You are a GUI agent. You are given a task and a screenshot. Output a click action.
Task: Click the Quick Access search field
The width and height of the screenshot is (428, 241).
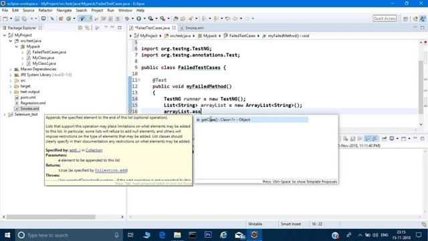click(385, 19)
